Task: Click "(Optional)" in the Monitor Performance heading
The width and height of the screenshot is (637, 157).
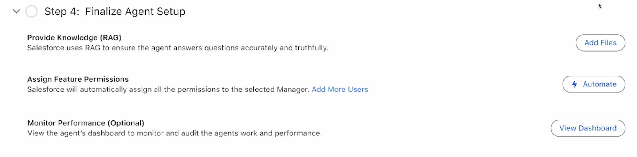Action: (x=126, y=123)
